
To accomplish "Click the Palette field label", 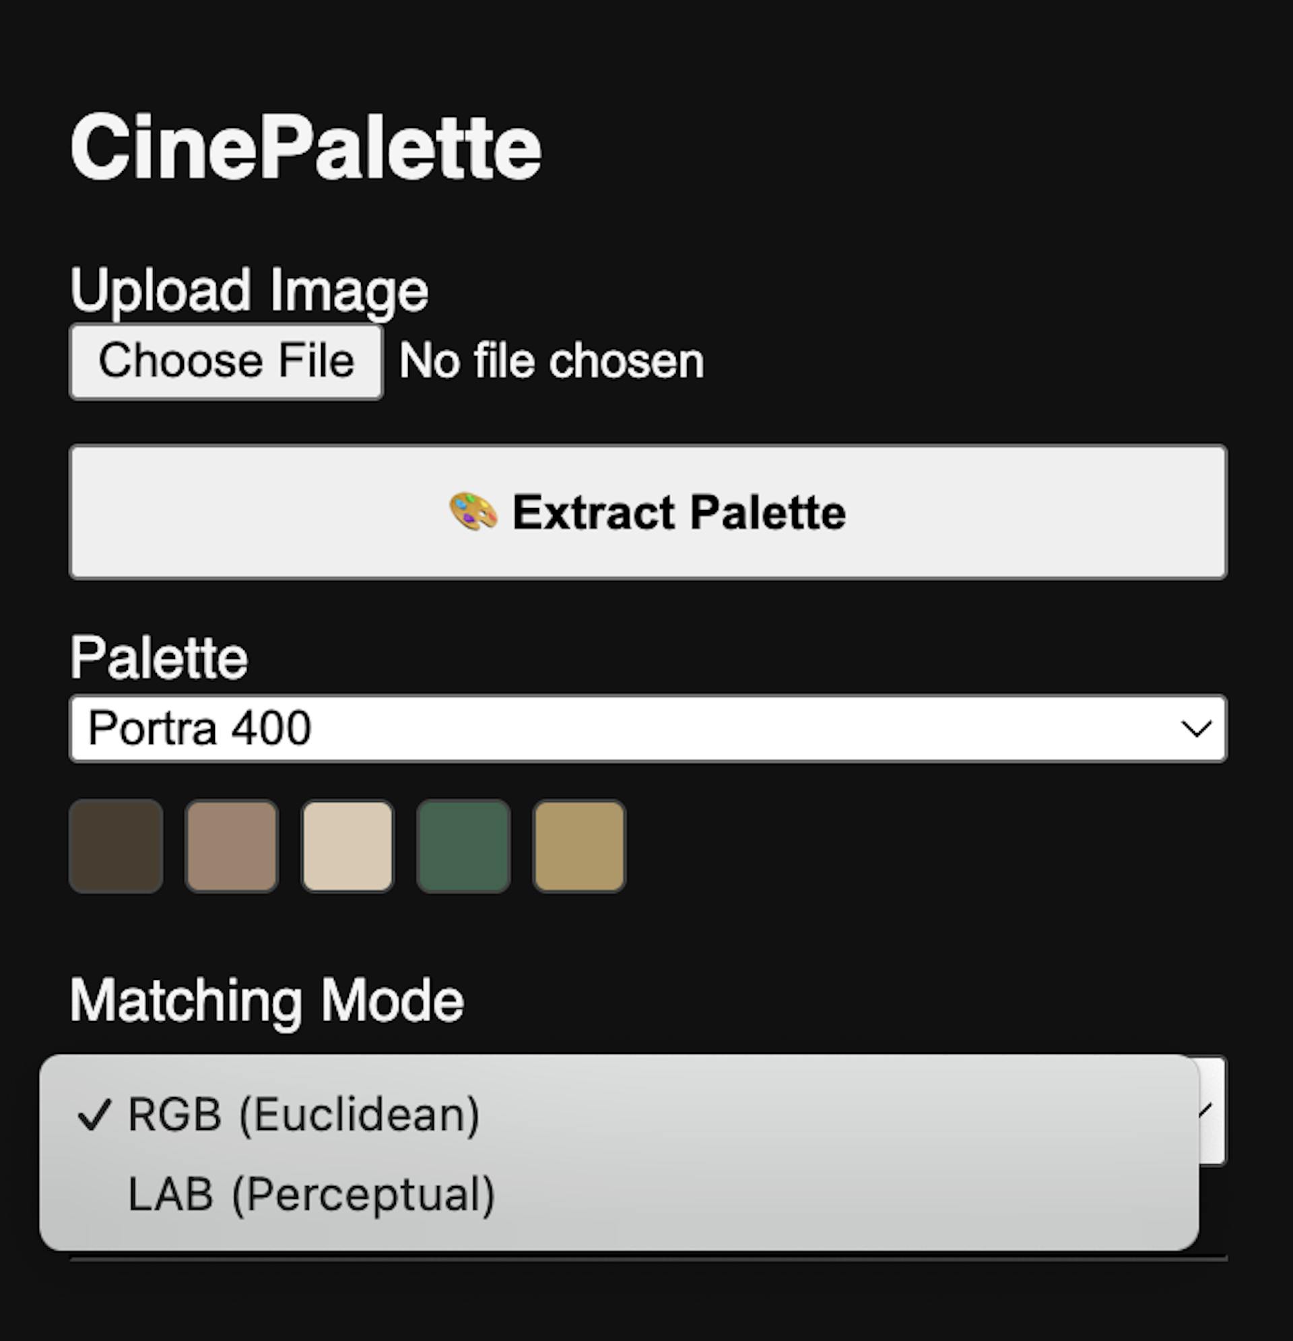I will [x=159, y=658].
